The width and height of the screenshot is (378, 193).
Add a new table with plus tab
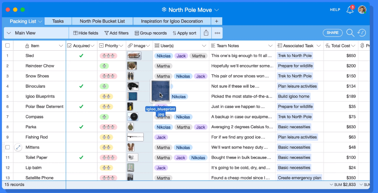(x=216, y=21)
